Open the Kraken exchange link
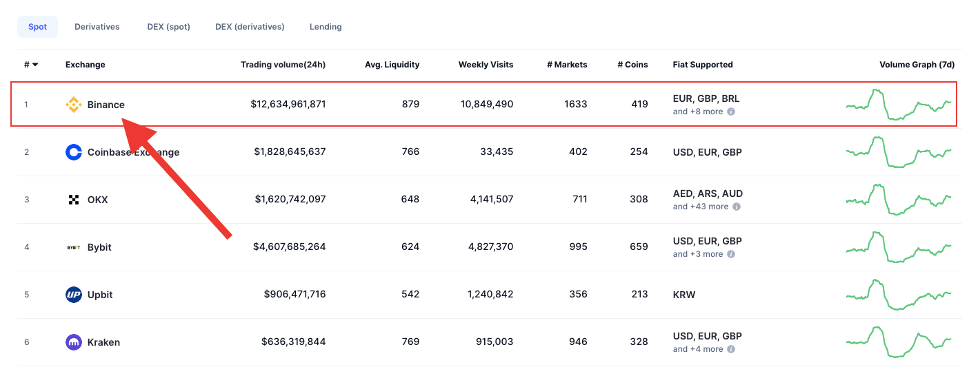Screen dimensions: 969x367 point(103,342)
